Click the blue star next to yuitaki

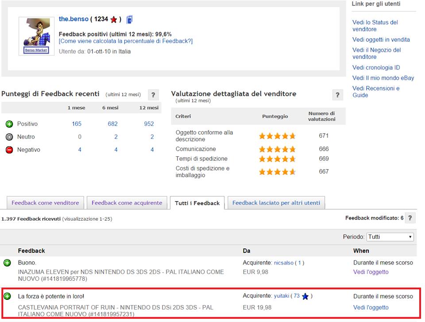coord(305,296)
